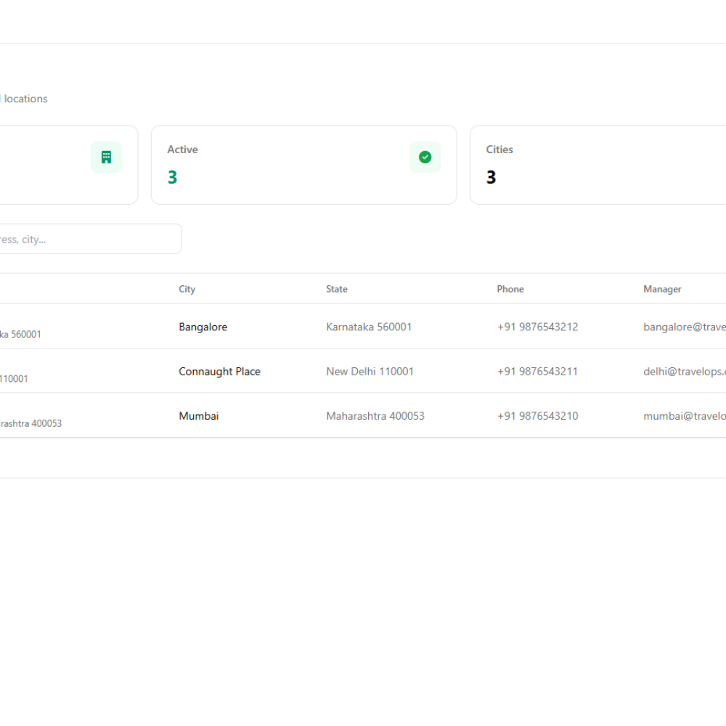The image size is (726, 726).
Task: Click the Karnataka 560001 state cell
Action: click(369, 327)
